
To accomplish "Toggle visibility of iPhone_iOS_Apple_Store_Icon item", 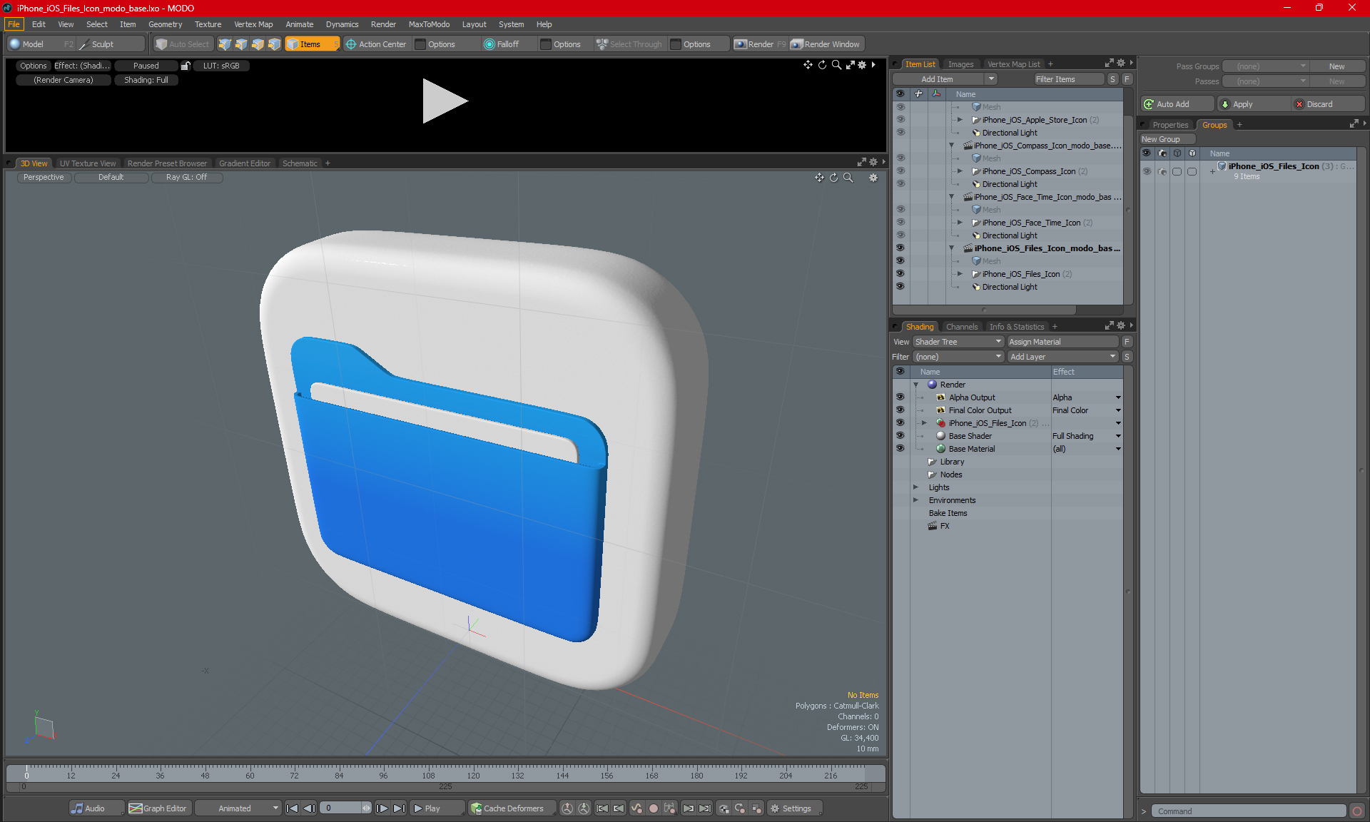I will [x=900, y=120].
